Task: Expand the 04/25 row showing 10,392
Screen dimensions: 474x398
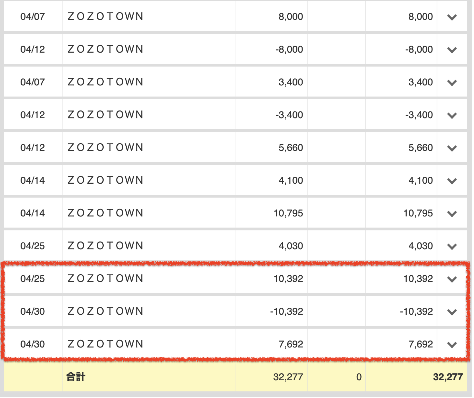Action: [452, 279]
